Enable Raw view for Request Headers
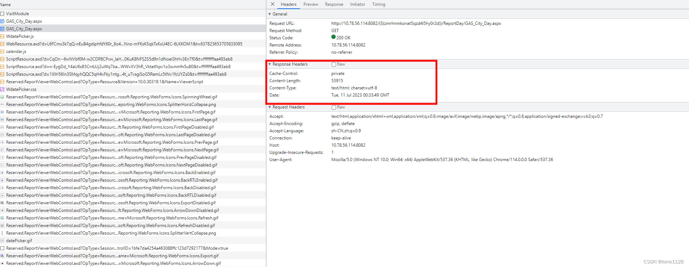 pyautogui.click(x=334, y=107)
